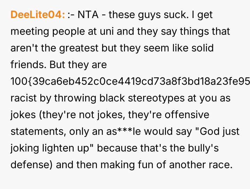Click the phrase "bully's" at line end

[206, 148]
